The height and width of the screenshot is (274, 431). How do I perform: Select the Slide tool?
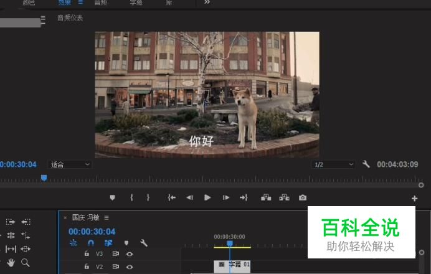click(26, 249)
